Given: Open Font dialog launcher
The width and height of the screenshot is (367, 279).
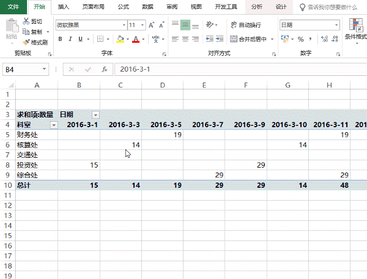Looking at the screenshot, I should click(x=165, y=54).
